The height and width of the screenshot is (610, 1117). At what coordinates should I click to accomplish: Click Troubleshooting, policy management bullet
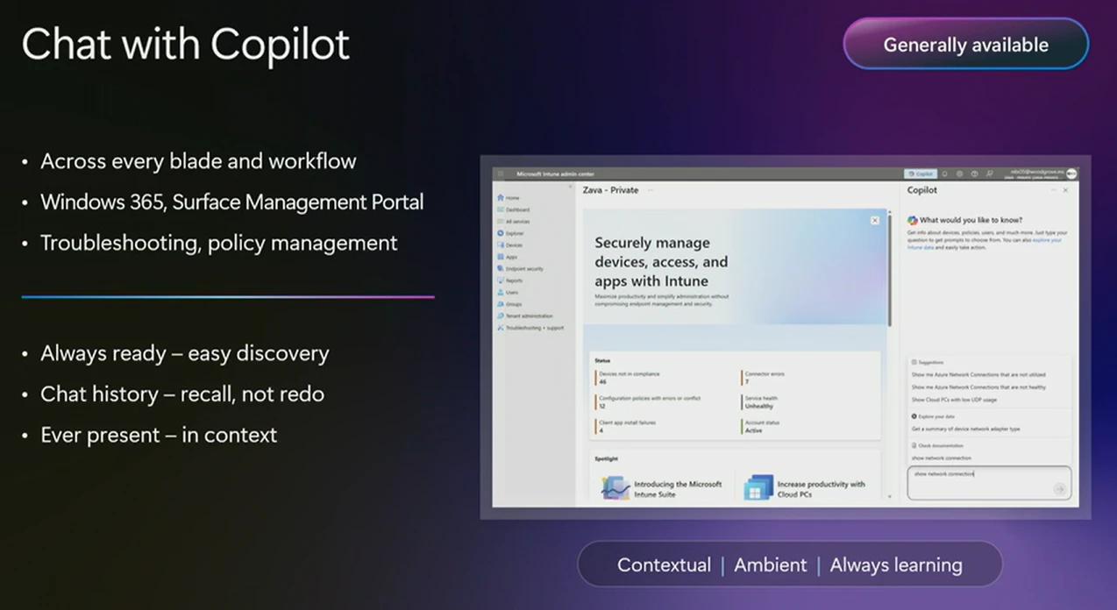[219, 243]
